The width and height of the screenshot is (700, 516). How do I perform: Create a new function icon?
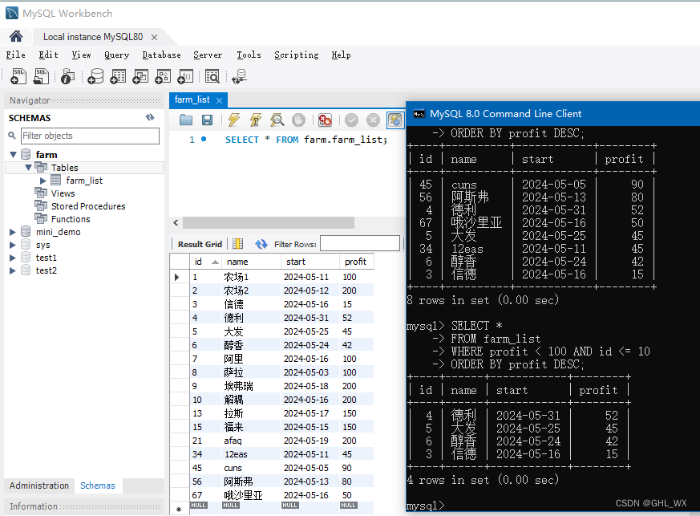(184, 76)
